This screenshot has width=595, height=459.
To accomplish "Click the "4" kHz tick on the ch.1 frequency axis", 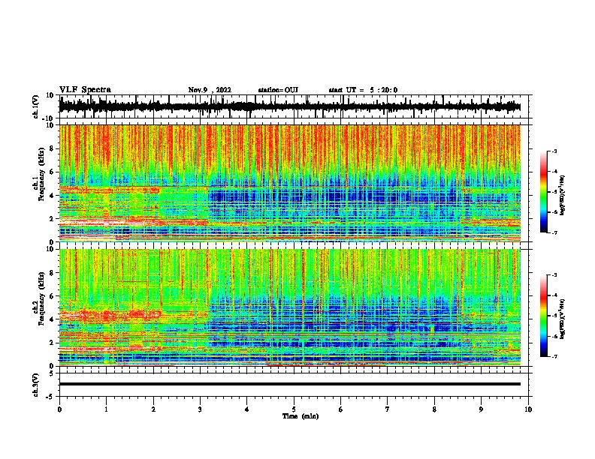I will [53, 196].
